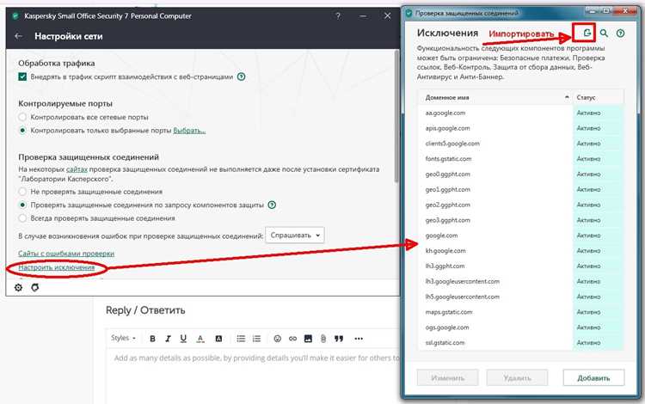Screen dimensions: 645x404
Task: Insert a quote block in the reply editor
Action: tap(339, 339)
